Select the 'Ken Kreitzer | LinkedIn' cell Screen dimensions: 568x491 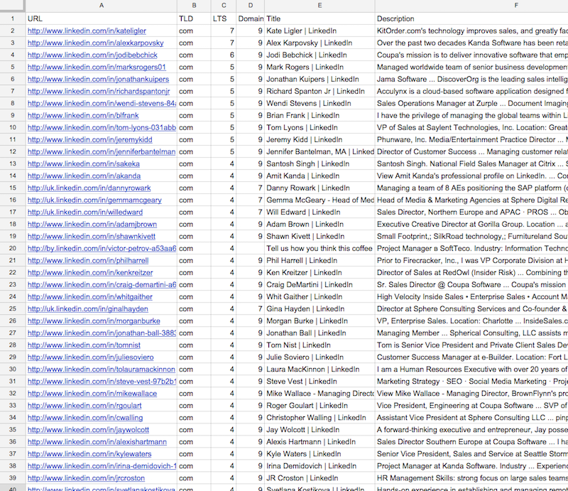click(x=320, y=272)
